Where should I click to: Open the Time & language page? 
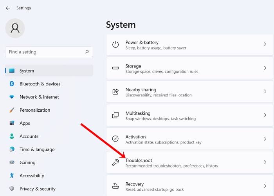coord(37,149)
